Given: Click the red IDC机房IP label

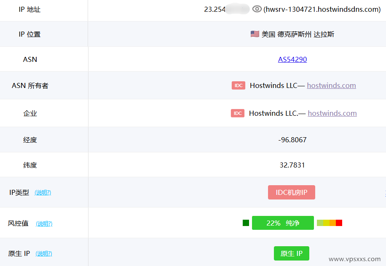Looking at the screenshot, I should click(291, 192).
